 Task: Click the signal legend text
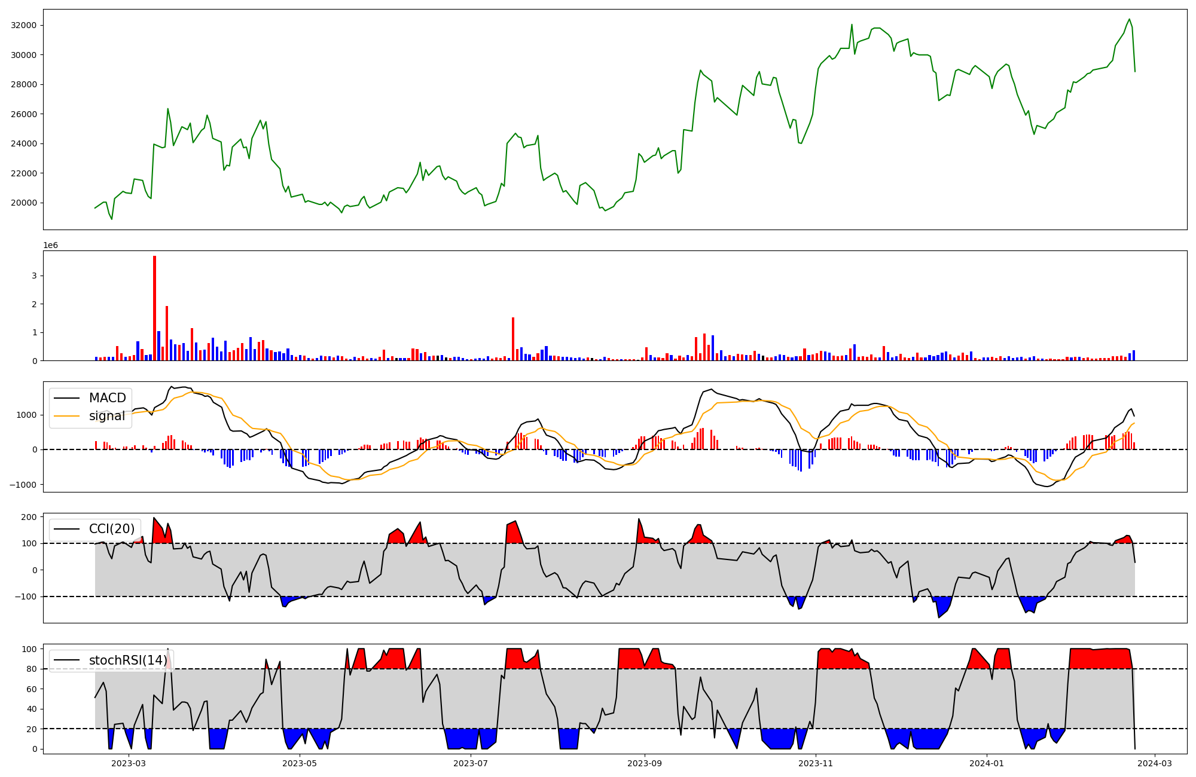[106, 416]
